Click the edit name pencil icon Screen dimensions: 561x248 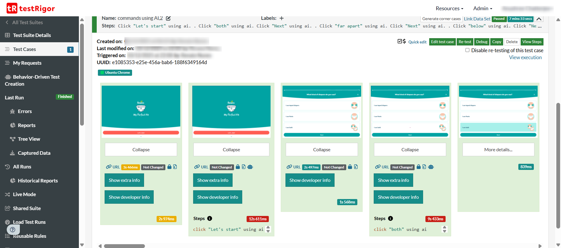pyautogui.click(x=168, y=18)
